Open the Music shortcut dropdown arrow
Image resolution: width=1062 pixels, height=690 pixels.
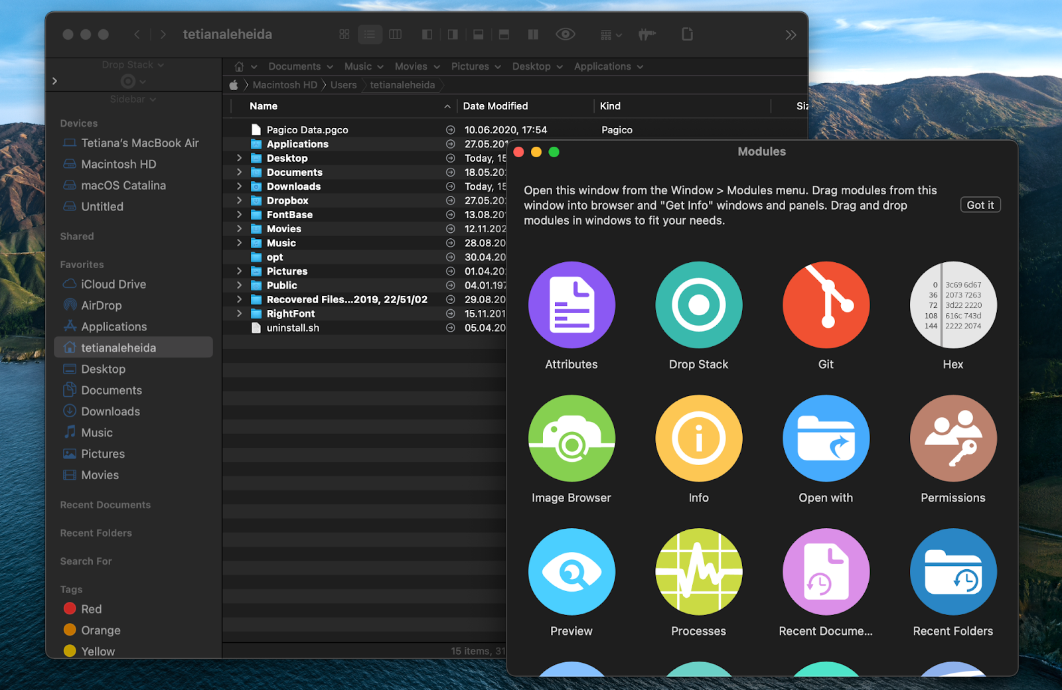point(380,67)
